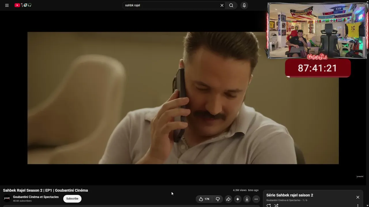The image size is (369, 207).
Task: Click the '48.6K subscribers' text
Action: (22, 201)
